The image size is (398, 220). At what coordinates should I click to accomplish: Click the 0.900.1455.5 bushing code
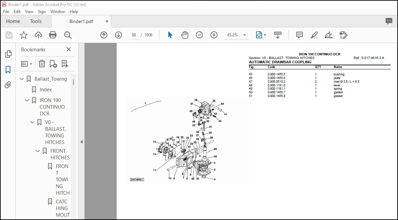coord(276,74)
